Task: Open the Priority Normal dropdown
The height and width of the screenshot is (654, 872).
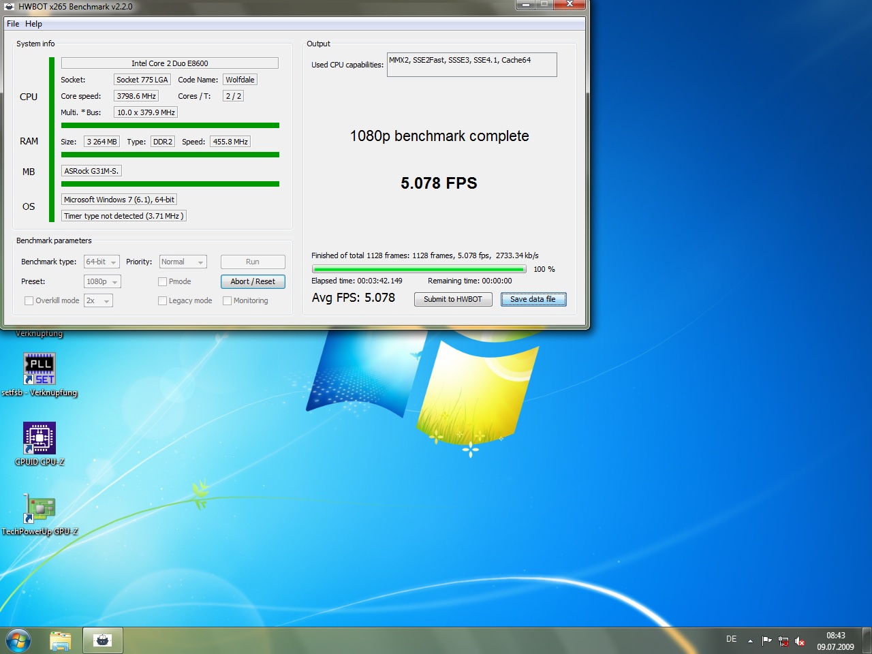Action: tap(183, 262)
